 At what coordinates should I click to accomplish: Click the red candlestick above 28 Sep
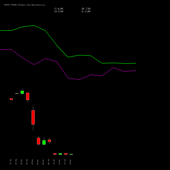click(28, 96)
